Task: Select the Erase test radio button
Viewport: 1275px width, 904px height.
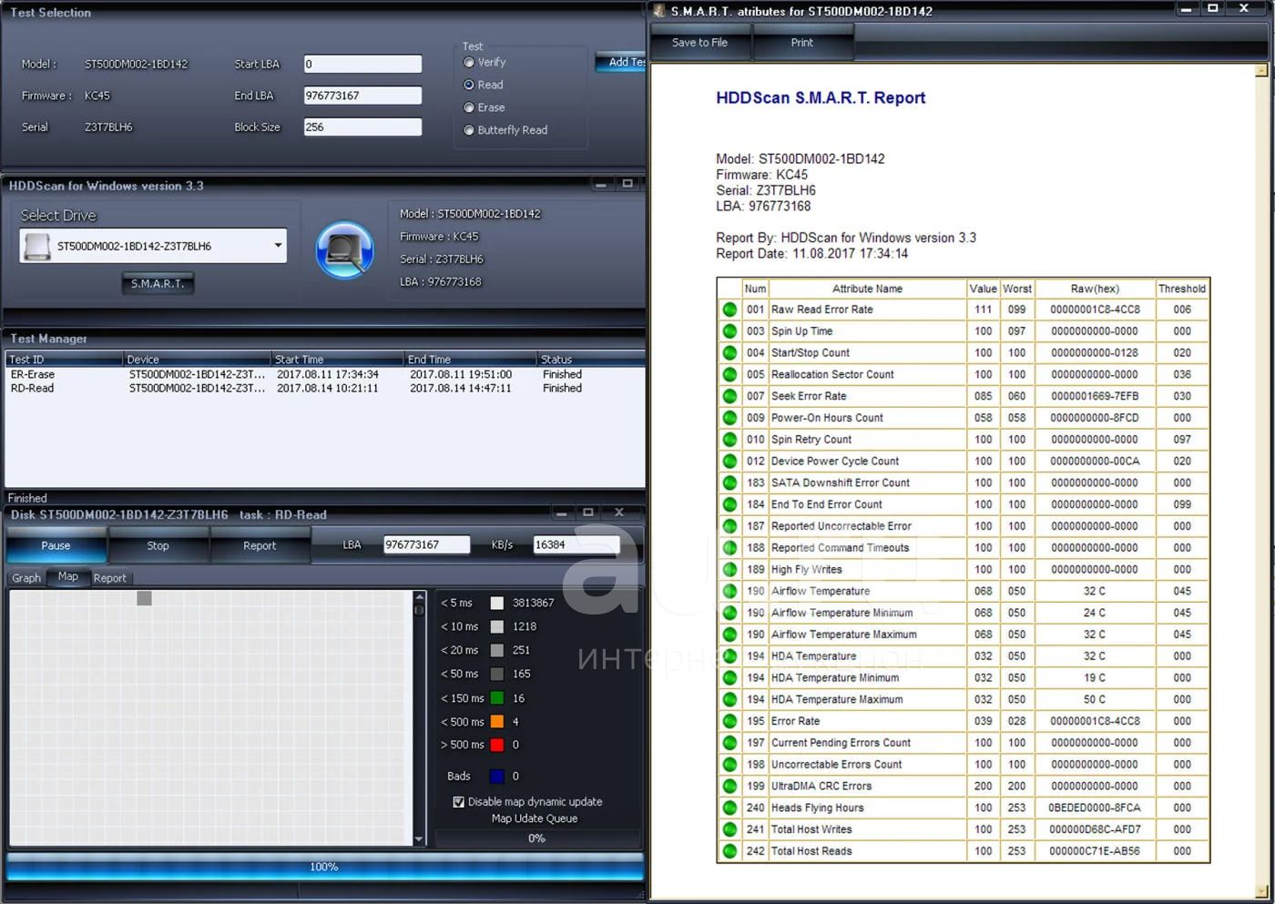Action: point(469,107)
